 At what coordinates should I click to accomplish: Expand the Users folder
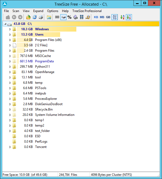coord(10,35)
